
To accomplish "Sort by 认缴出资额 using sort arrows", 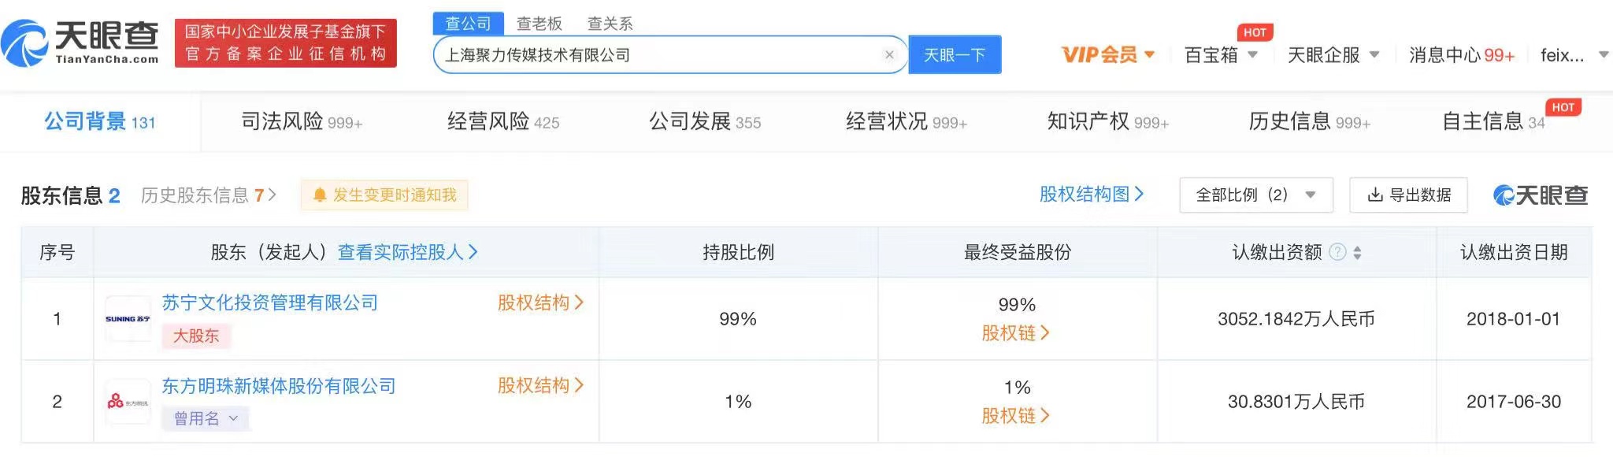I will (x=1357, y=253).
